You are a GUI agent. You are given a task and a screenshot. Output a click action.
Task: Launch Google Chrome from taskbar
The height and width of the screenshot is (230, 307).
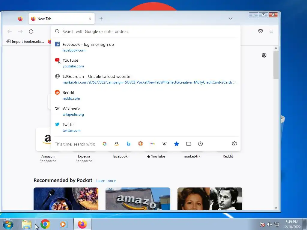[45, 224]
